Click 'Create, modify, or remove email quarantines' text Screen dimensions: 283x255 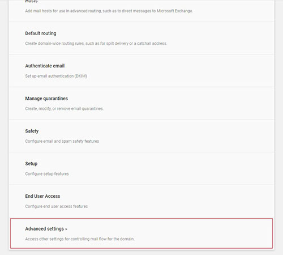coord(64,109)
